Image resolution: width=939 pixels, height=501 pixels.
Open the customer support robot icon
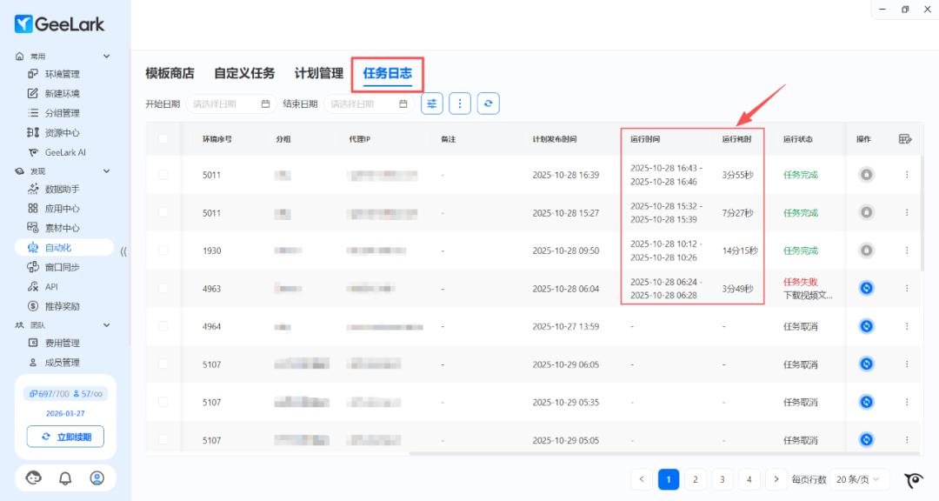coord(34,478)
